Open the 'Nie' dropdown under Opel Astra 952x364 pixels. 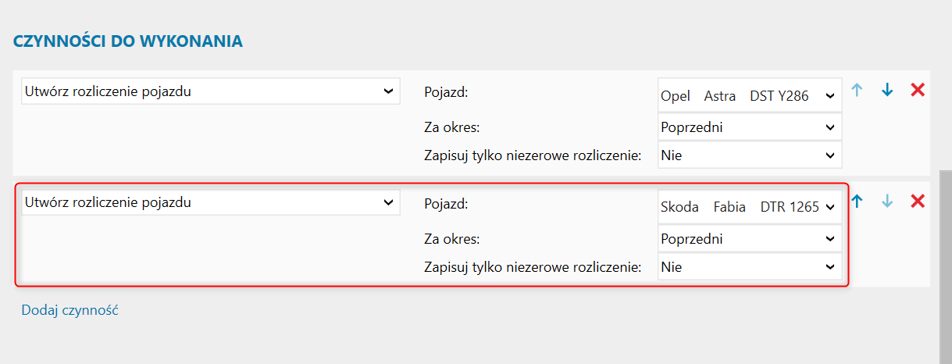tap(750, 155)
